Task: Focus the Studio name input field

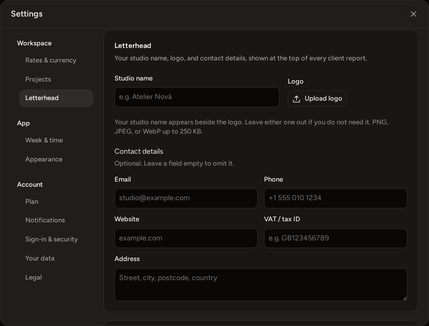Action: (x=197, y=97)
